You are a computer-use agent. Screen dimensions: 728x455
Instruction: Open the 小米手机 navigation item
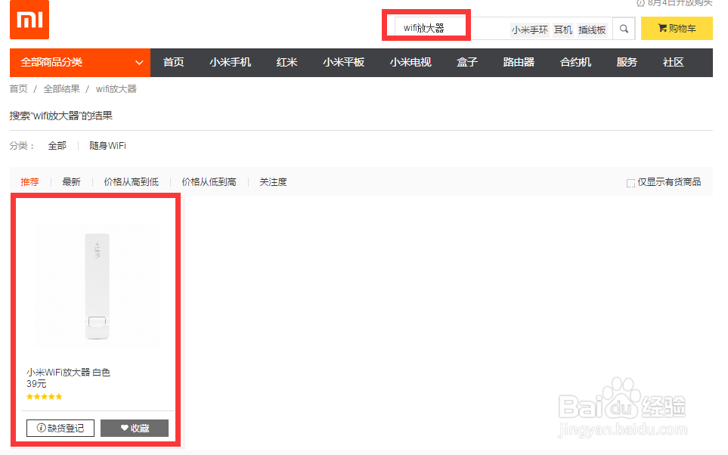tap(231, 62)
